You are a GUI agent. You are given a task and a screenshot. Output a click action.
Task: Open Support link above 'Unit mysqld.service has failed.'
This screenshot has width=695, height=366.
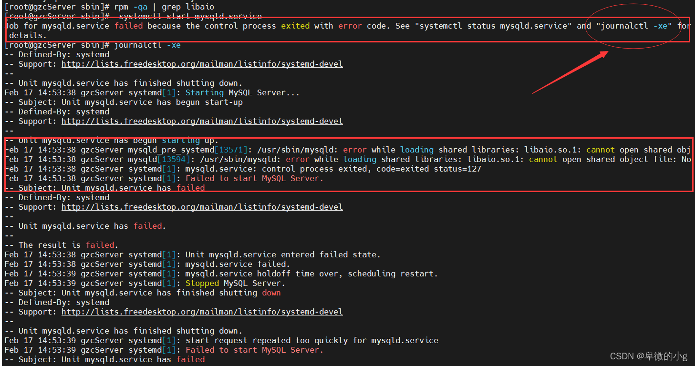[202, 207]
